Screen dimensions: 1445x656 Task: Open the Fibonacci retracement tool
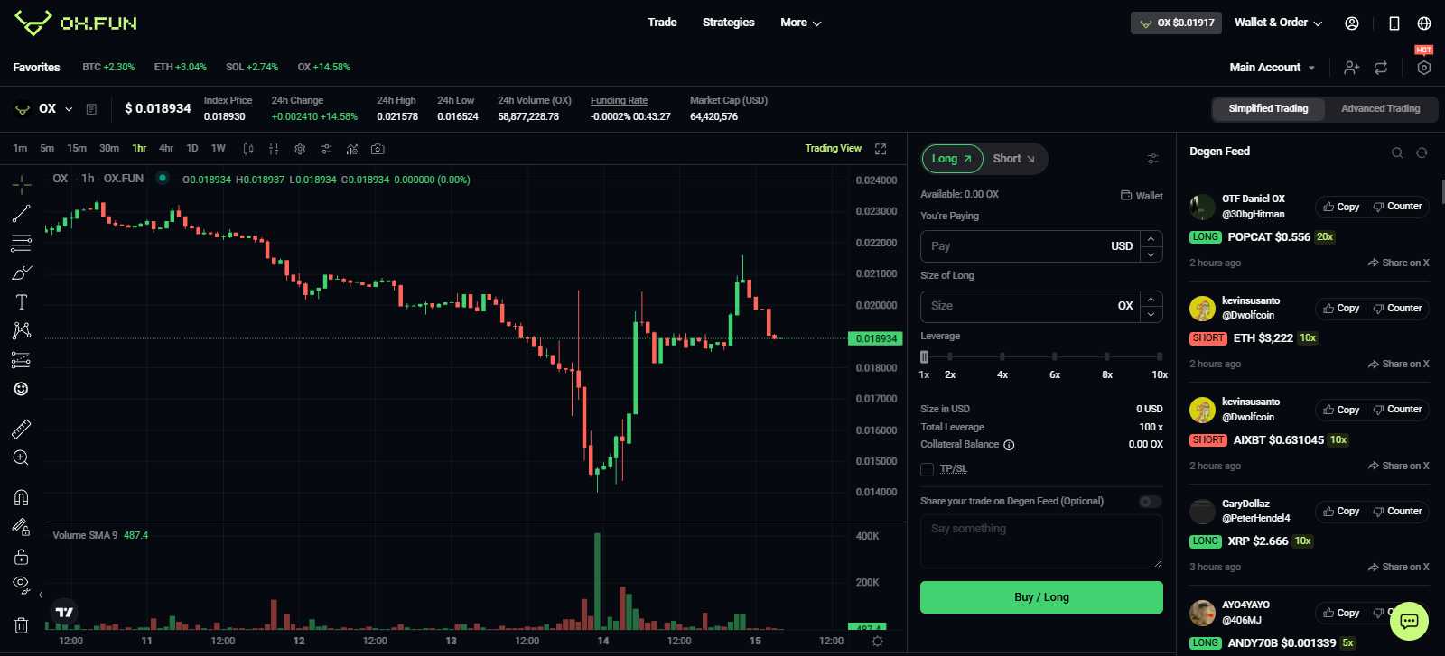click(x=22, y=243)
